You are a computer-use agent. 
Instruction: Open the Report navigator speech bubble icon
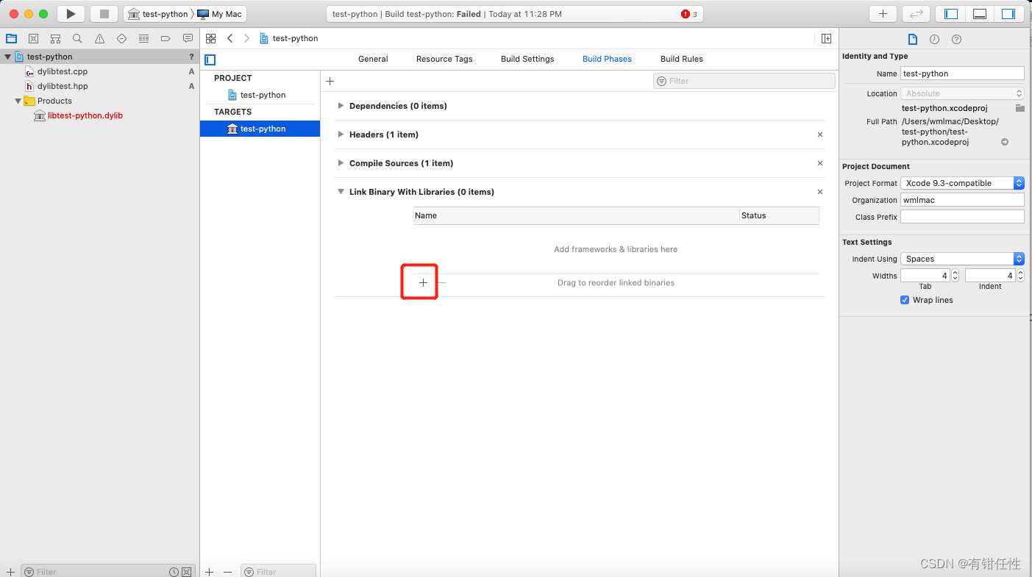(x=188, y=39)
